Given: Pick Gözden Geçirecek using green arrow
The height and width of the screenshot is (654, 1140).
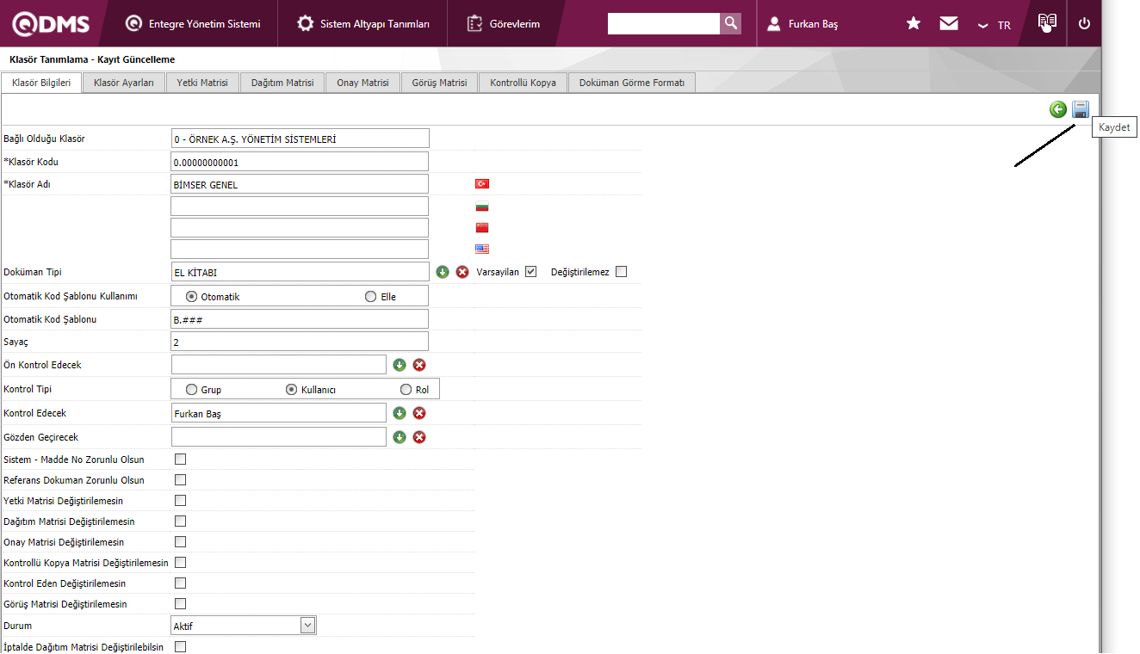Looking at the screenshot, I should coord(400,437).
